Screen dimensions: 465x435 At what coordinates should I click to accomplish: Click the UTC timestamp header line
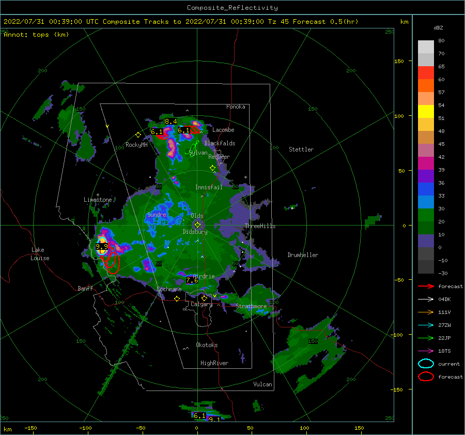[181, 22]
